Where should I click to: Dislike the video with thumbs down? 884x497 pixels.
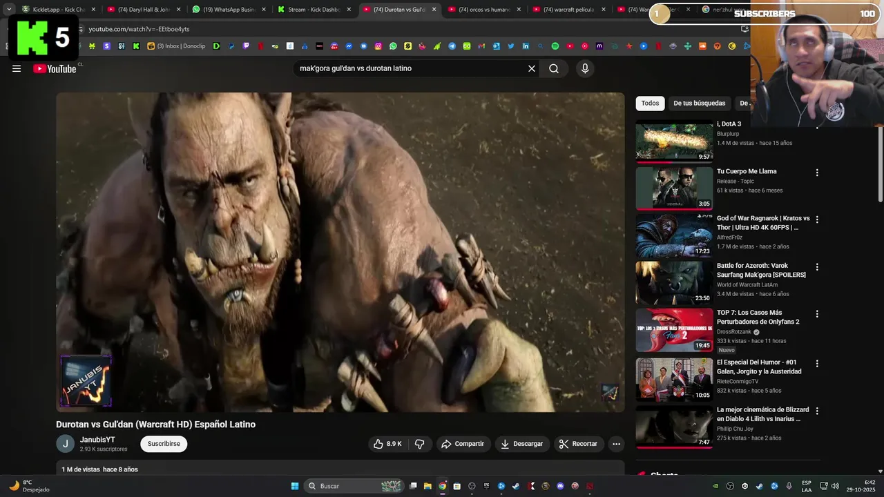419,444
